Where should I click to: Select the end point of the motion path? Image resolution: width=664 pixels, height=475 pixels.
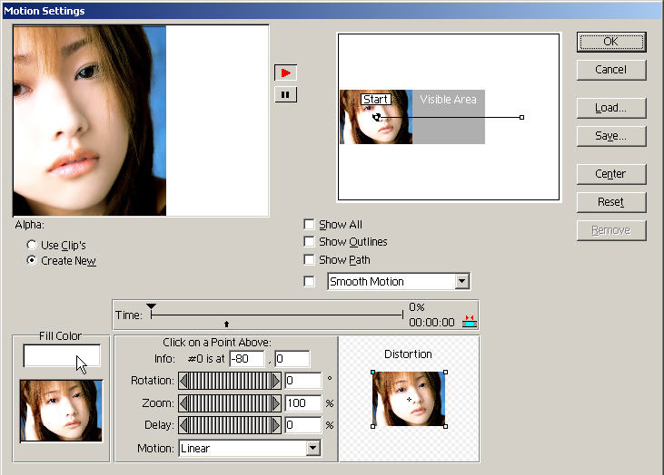coord(521,117)
